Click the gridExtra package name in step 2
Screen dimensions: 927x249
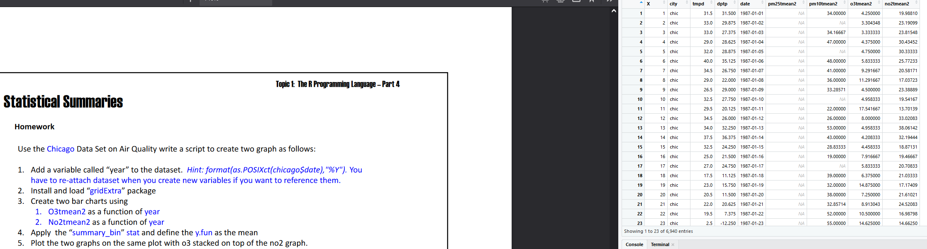[x=105, y=191]
